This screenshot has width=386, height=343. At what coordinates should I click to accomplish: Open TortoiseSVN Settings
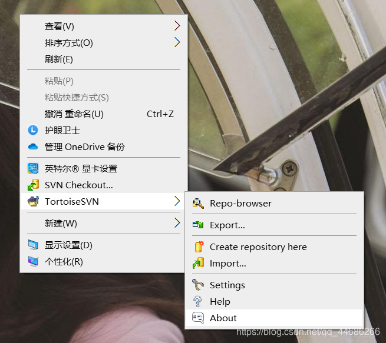274,285
